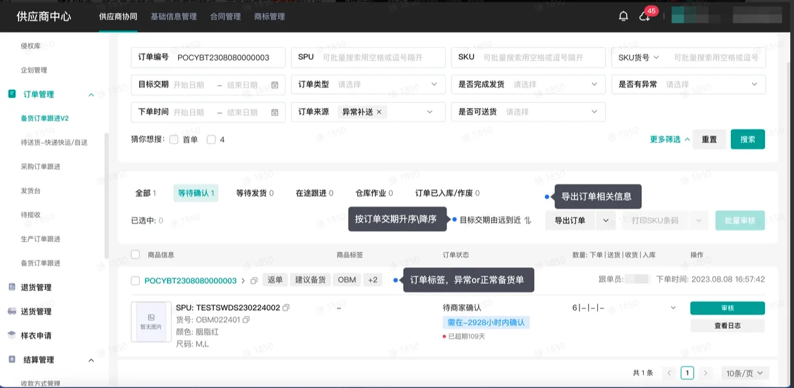Screen dimensions: 794x388
Task: Copy order number POCYBT2308080000003
Action: tap(254, 281)
